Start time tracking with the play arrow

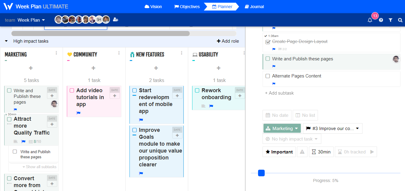(371, 152)
